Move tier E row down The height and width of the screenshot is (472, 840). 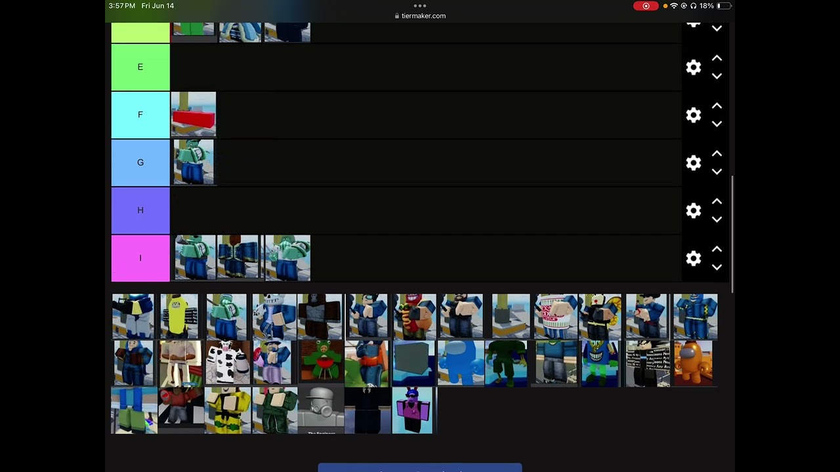717,76
